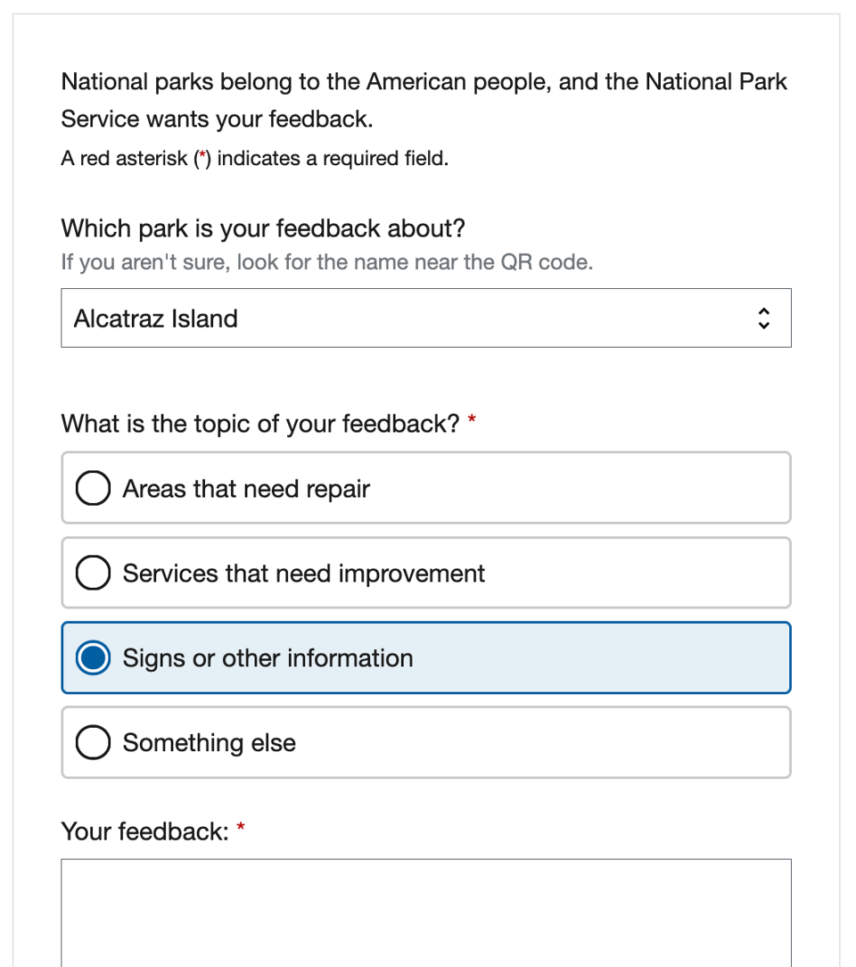Click the "Signs or other information" label text
856x967 pixels.
(x=267, y=658)
